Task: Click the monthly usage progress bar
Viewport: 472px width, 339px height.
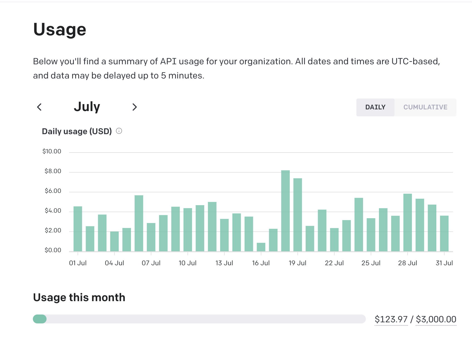Action: (x=199, y=319)
